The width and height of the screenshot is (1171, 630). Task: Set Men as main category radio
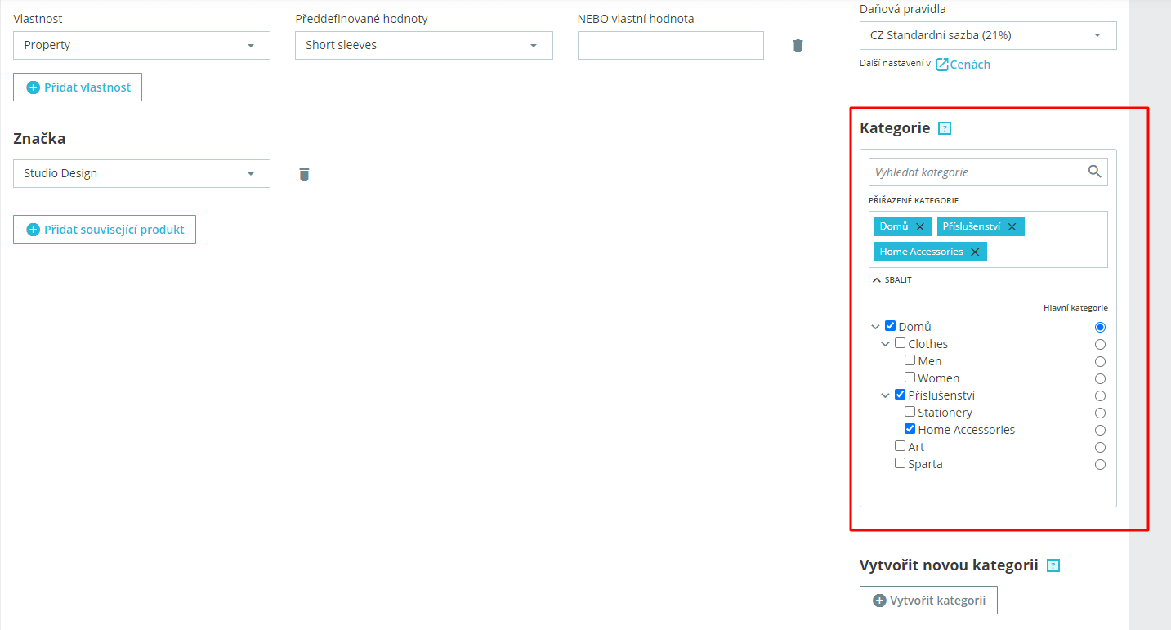coord(1100,361)
